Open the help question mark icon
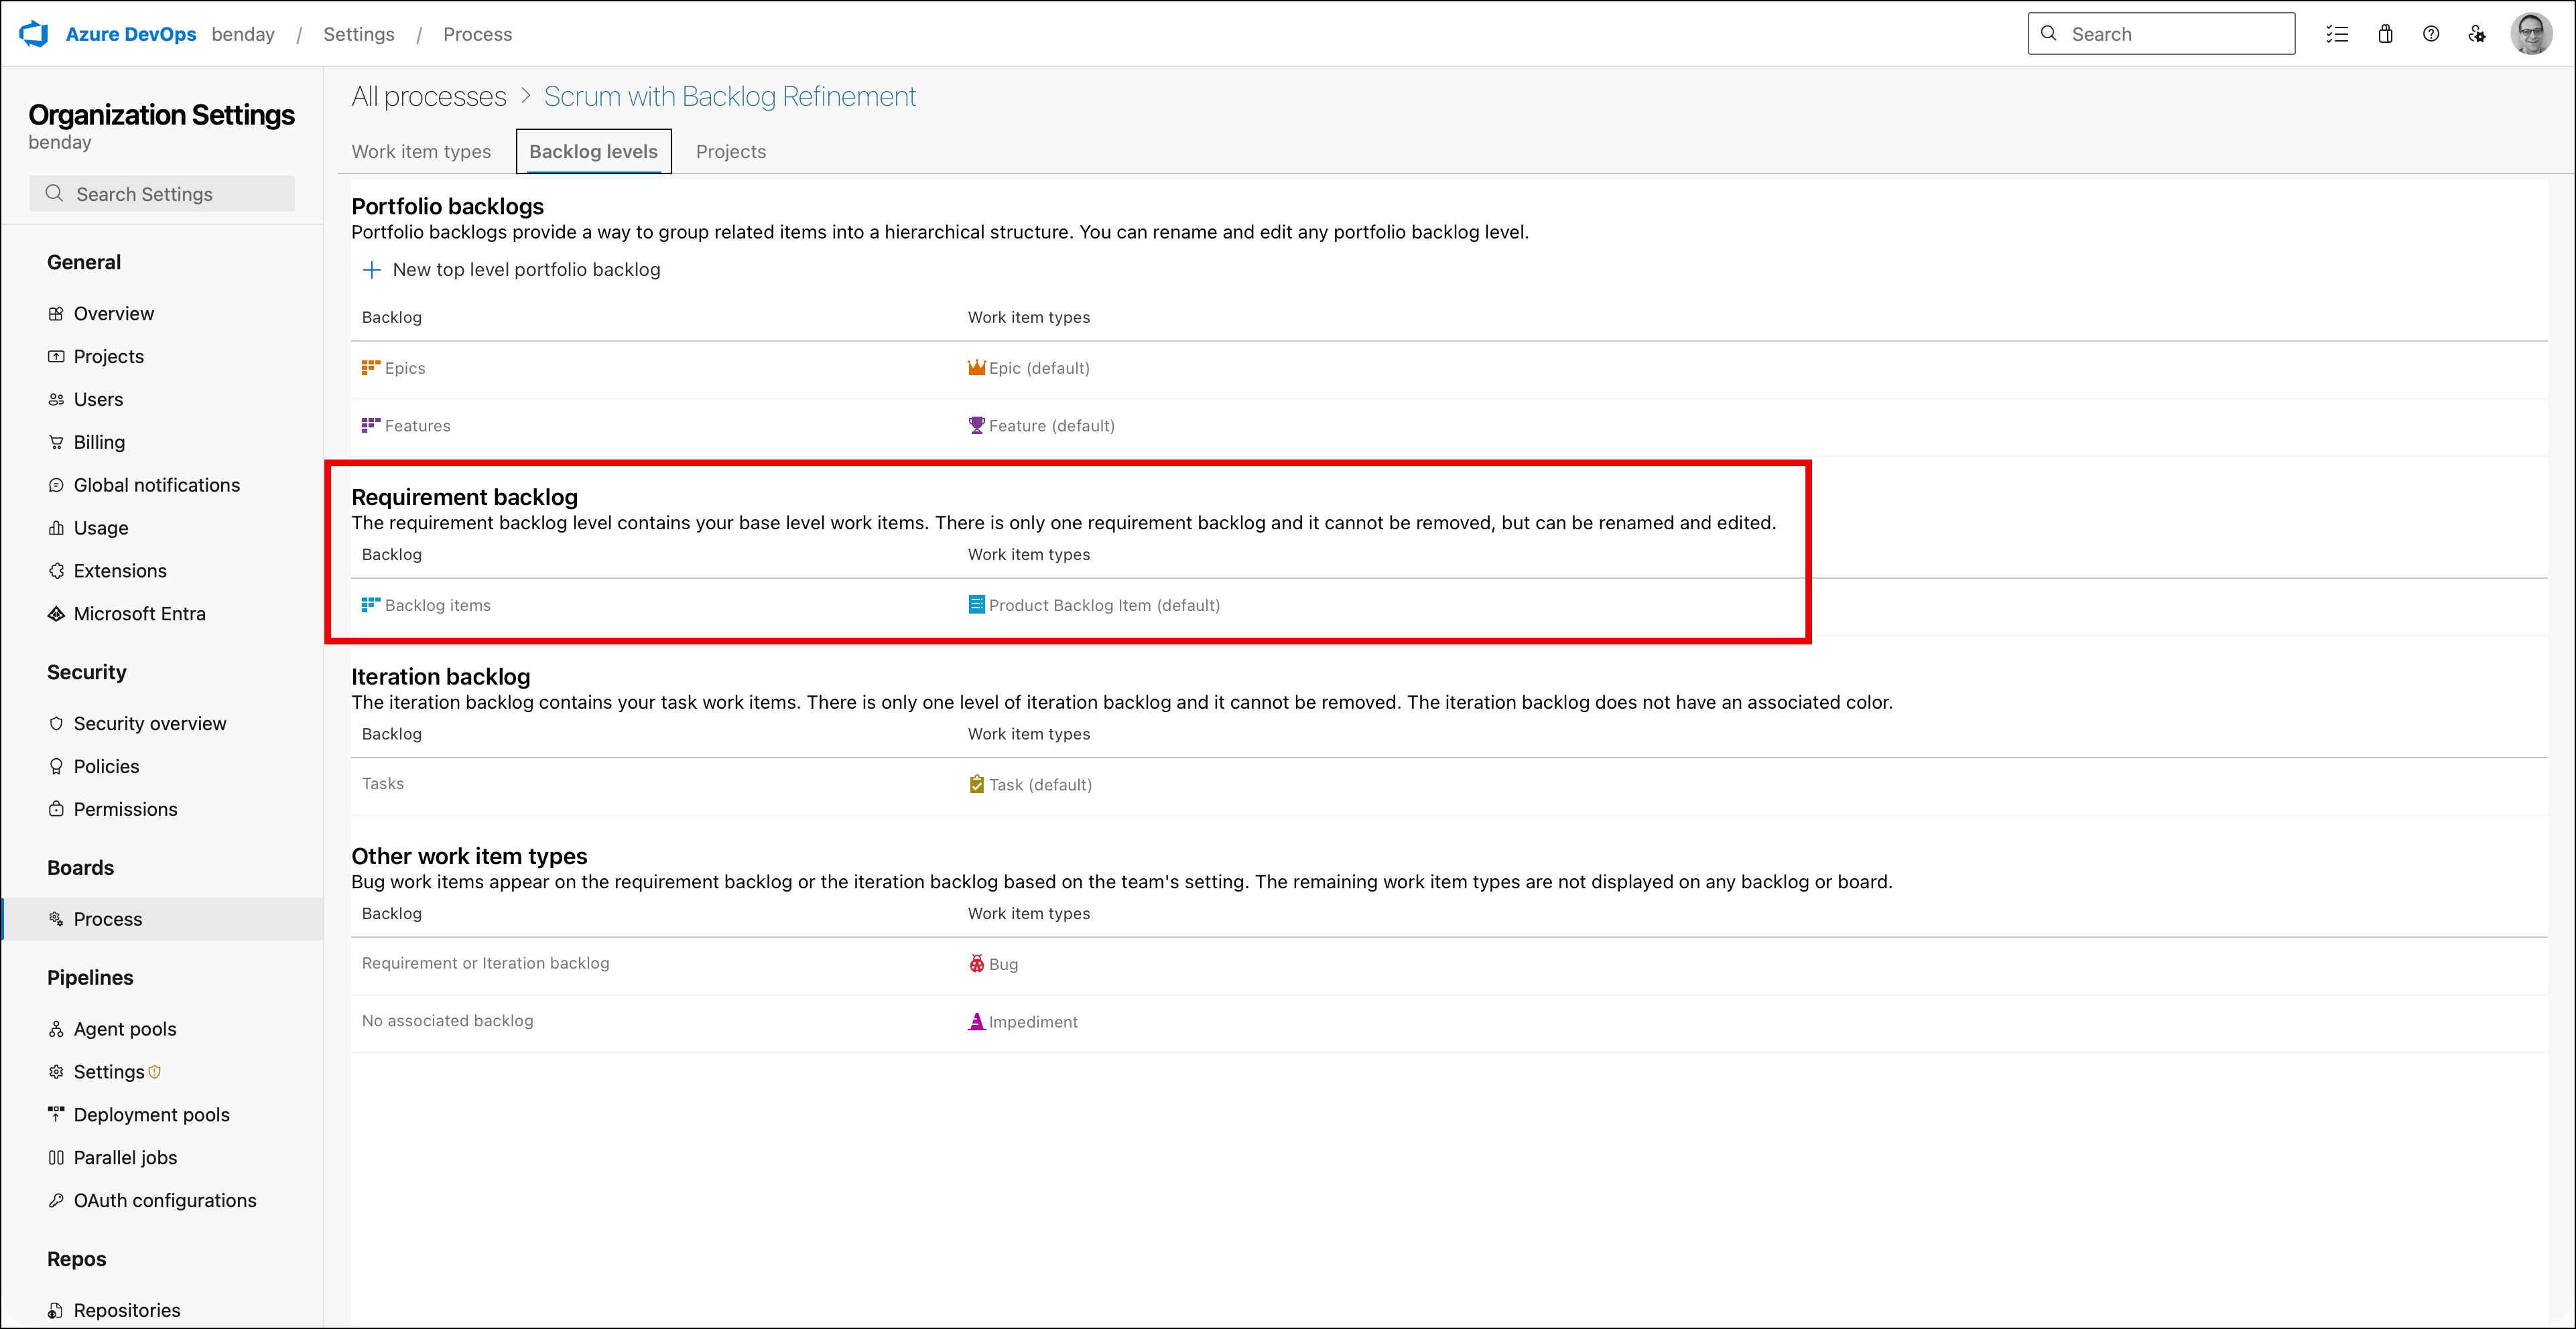 [x=2431, y=34]
